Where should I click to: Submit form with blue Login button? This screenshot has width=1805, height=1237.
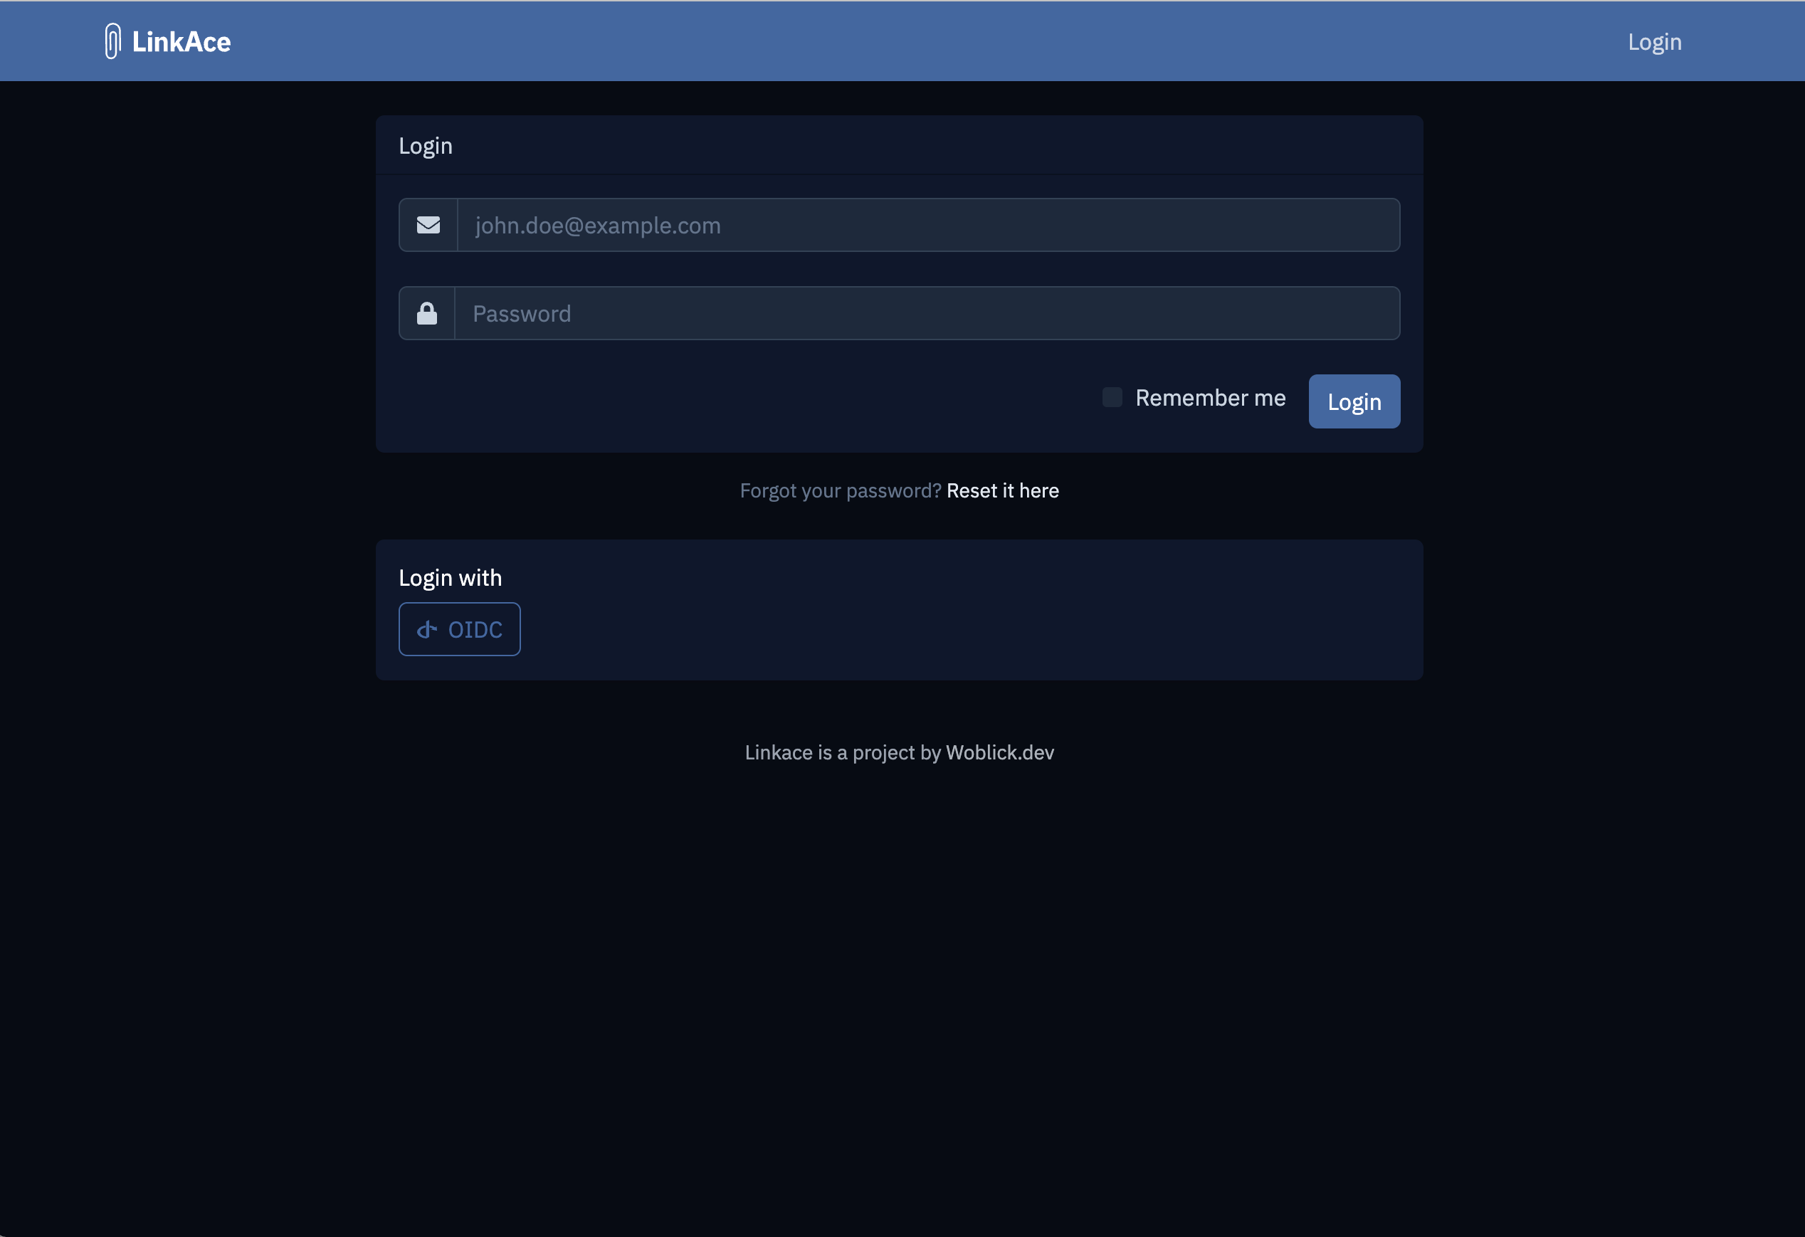[1354, 401]
